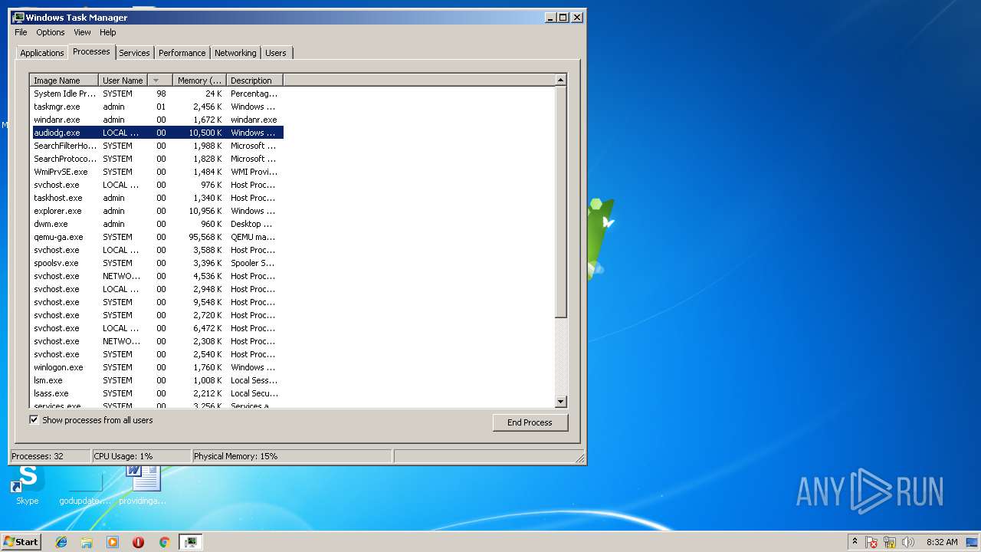981x552 pixels.
Task: Select the qemu-ga.exe process
Action: click(156, 237)
